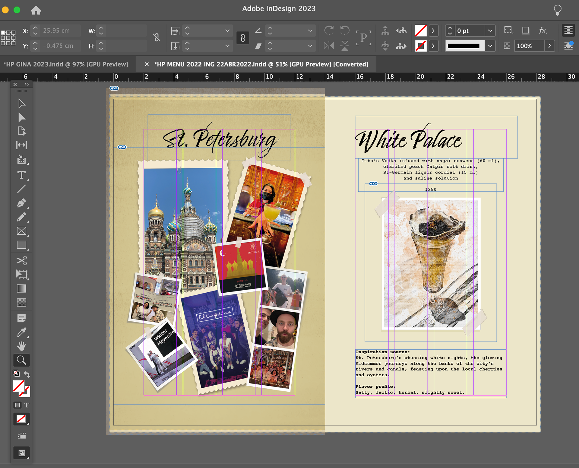Click the X position input field

pos(60,30)
